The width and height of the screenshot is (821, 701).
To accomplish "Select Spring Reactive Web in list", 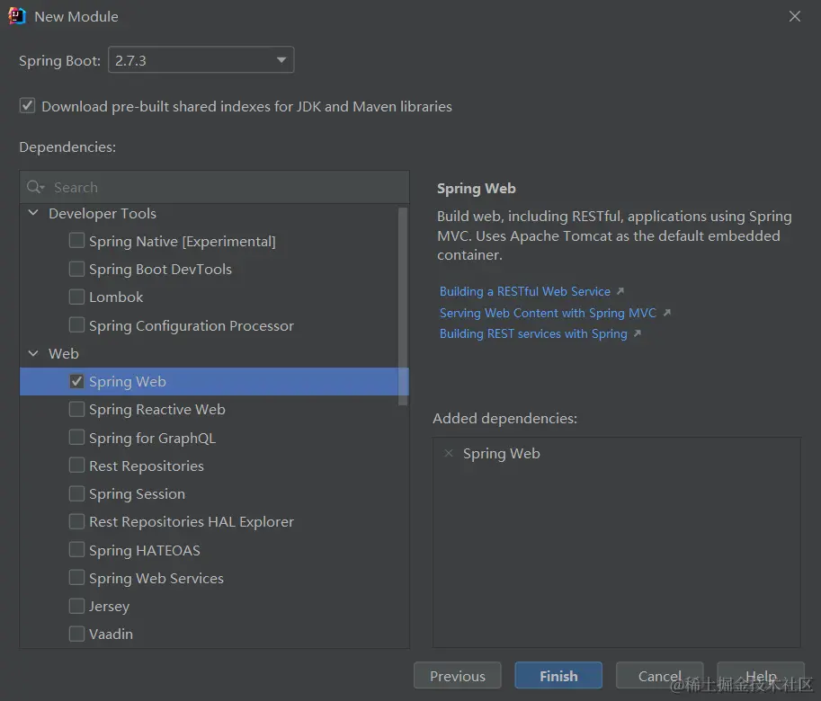I will tap(156, 409).
